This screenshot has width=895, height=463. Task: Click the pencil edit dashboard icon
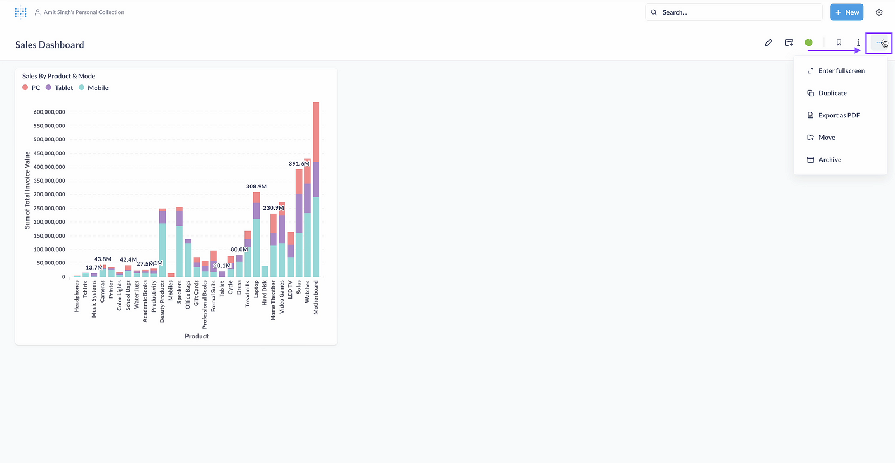769,43
